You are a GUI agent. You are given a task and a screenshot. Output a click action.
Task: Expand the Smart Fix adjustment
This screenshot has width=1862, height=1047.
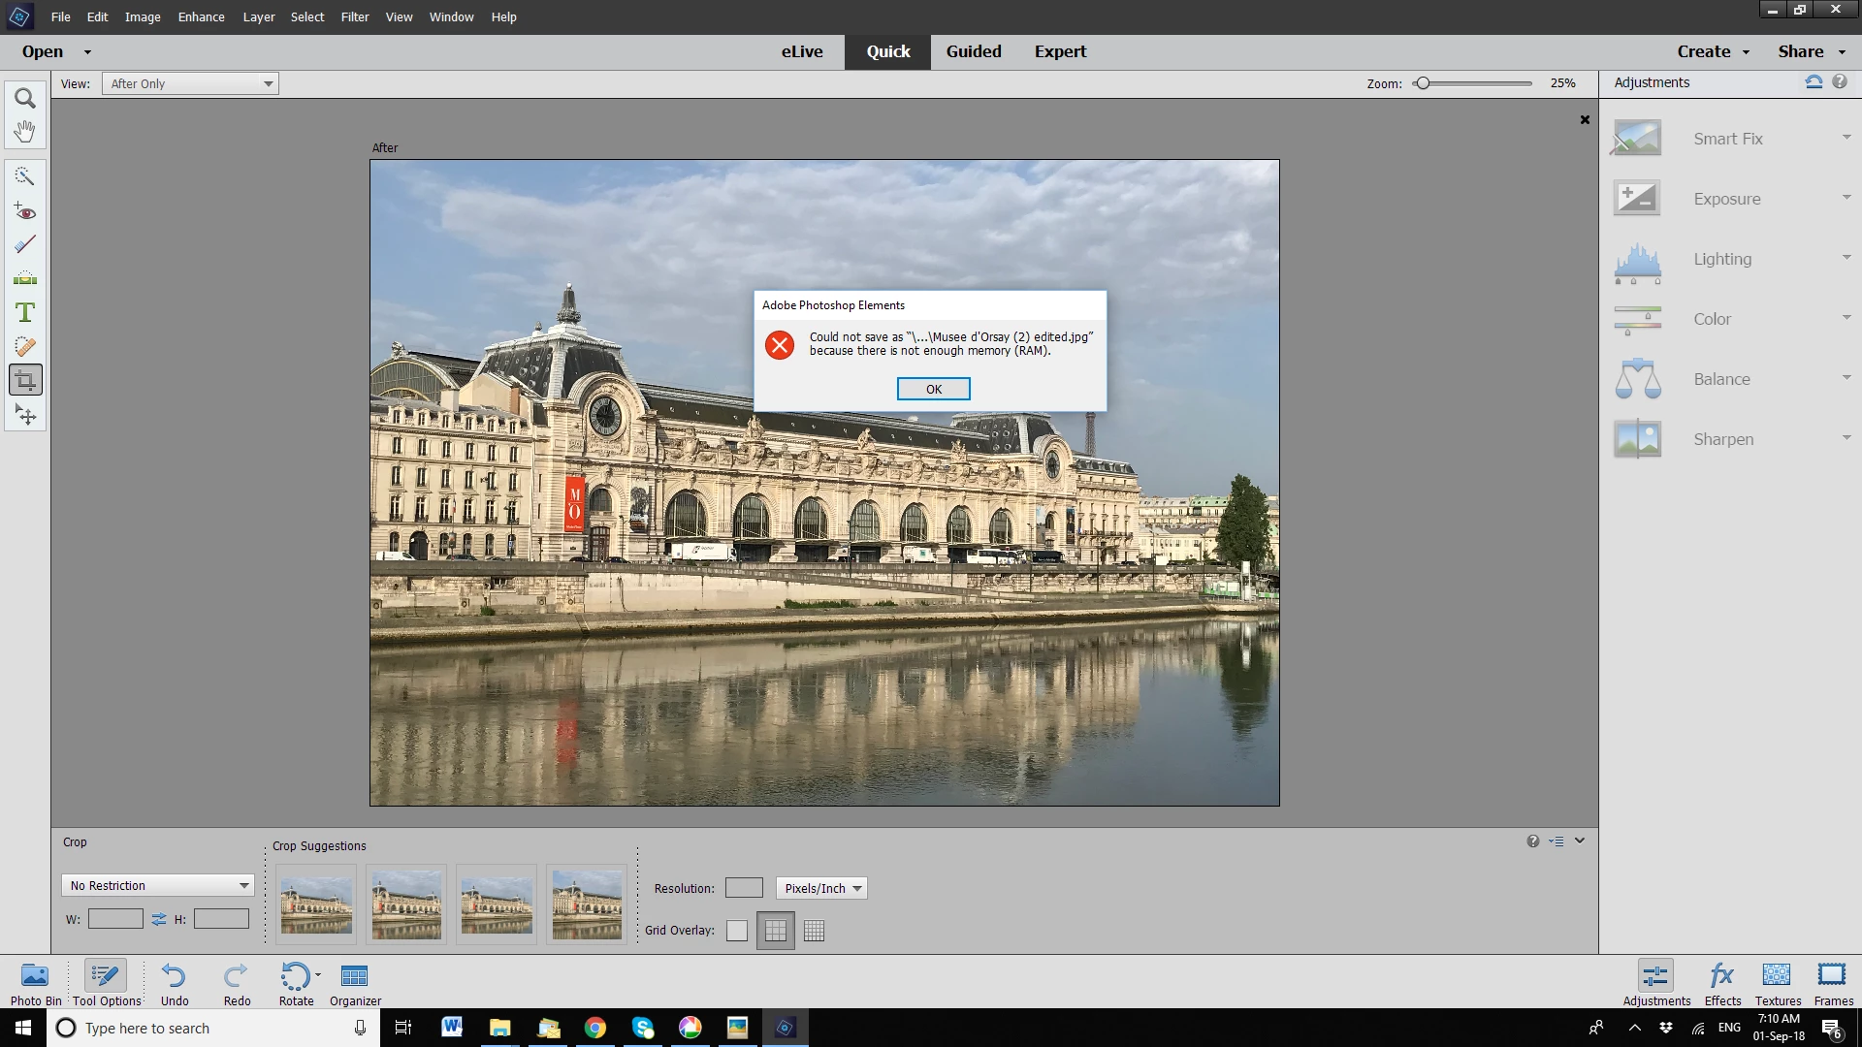coord(1728,139)
